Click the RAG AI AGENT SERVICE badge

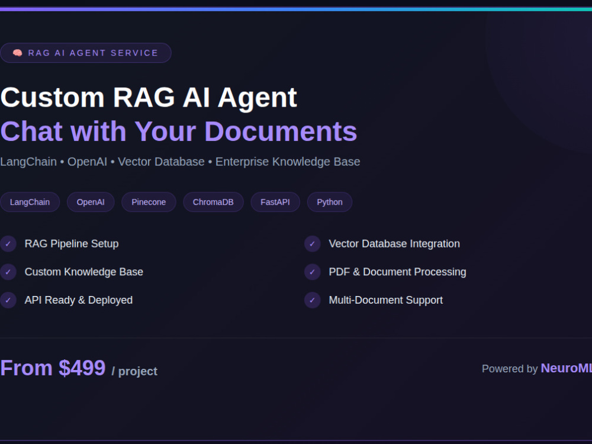[x=86, y=53]
